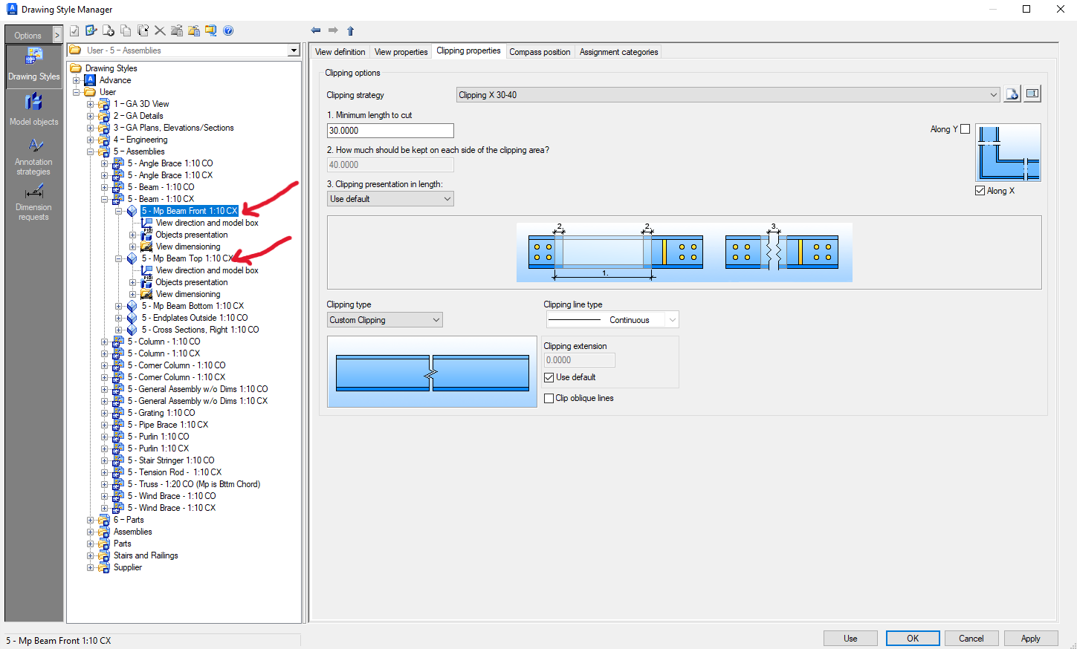Open Clipping presentation in length dropdown
This screenshot has width=1077, height=649.
tap(390, 199)
